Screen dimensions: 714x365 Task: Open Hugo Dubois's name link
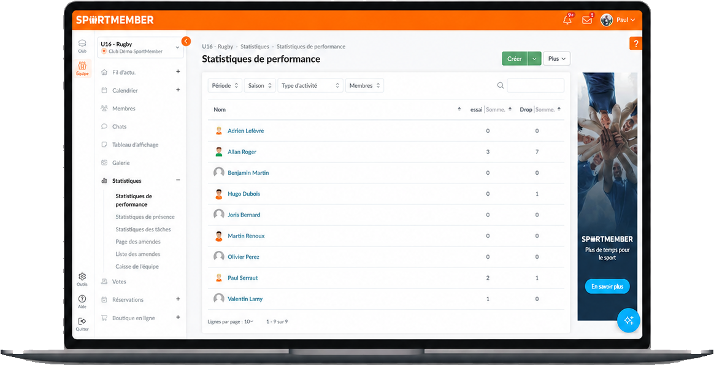pyautogui.click(x=244, y=194)
